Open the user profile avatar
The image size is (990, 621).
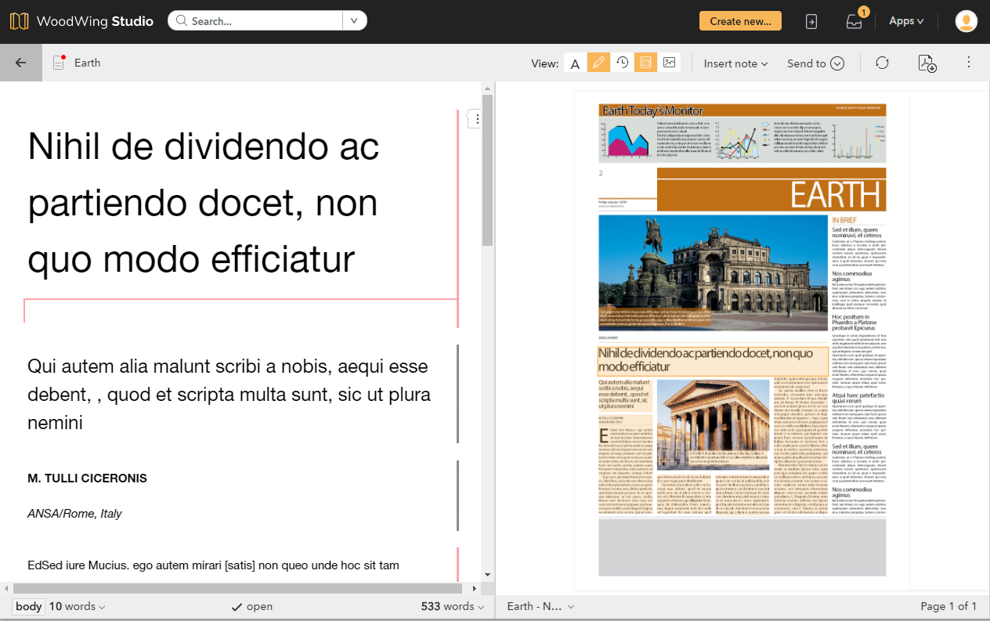click(966, 21)
